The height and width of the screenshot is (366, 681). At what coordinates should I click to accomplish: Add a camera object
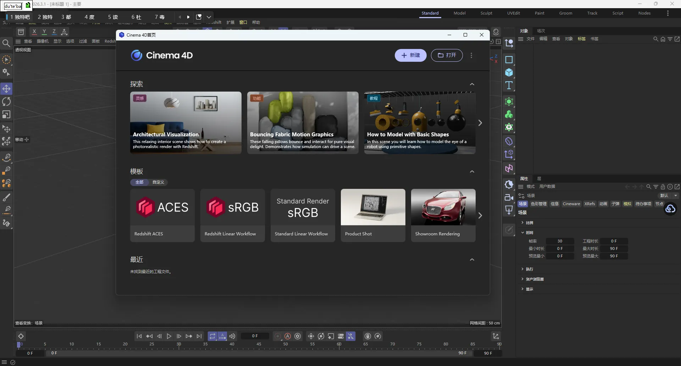pos(509,197)
